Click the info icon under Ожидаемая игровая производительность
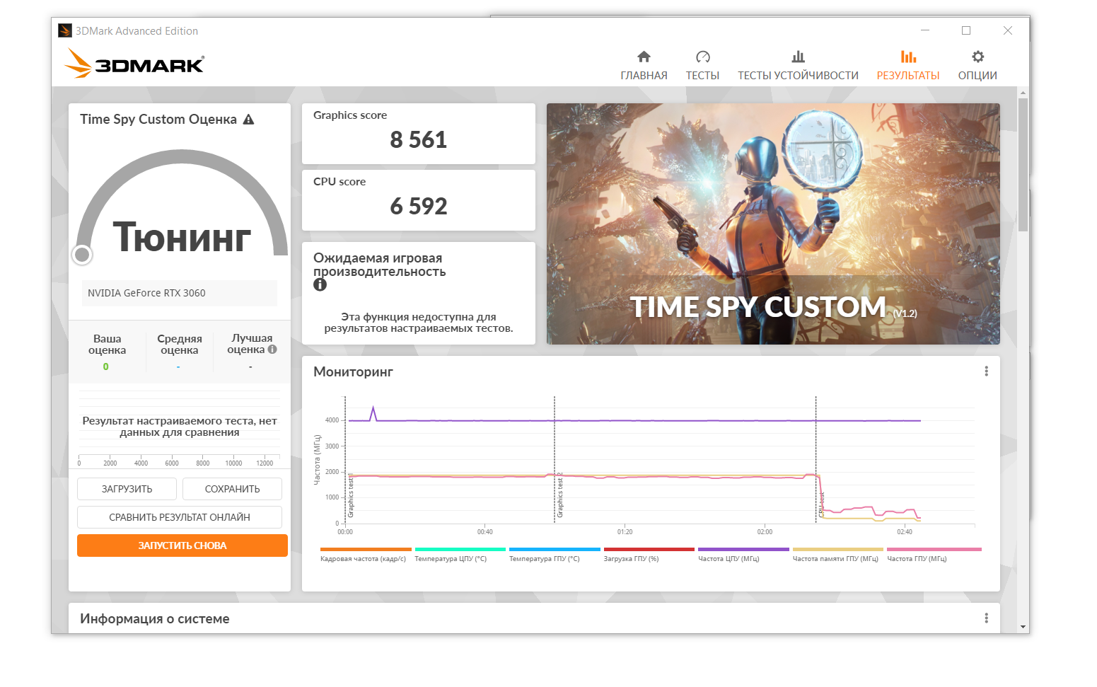Screen dimensions: 1097x687 [x=320, y=284]
